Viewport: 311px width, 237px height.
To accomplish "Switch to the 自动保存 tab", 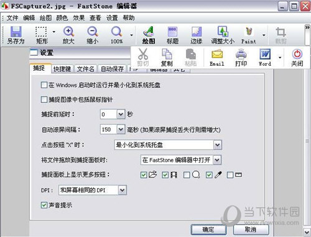I will click(x=112, y=69).
